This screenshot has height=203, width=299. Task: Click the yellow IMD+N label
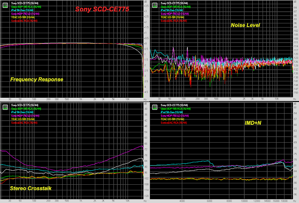click(253, 123)
